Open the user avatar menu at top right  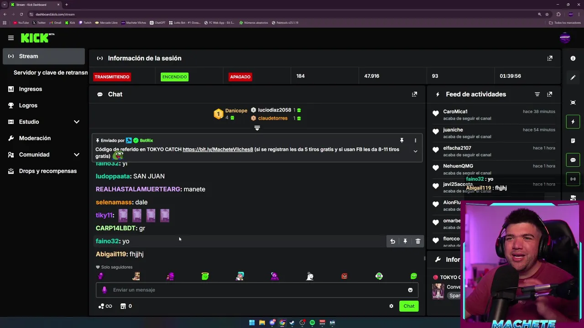coord(565,38)
